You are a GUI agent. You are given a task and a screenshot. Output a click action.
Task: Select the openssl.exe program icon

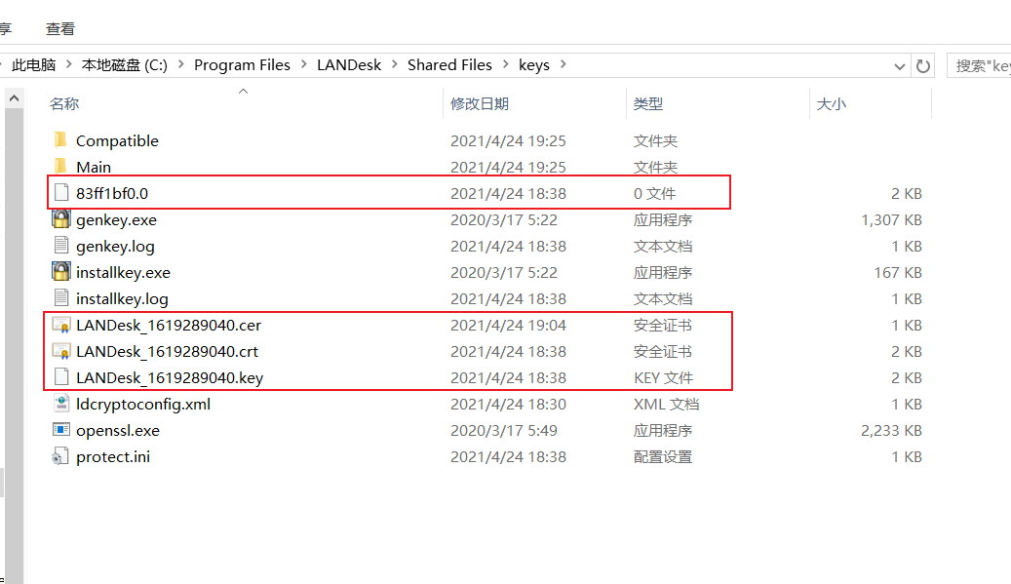point(60,430)
